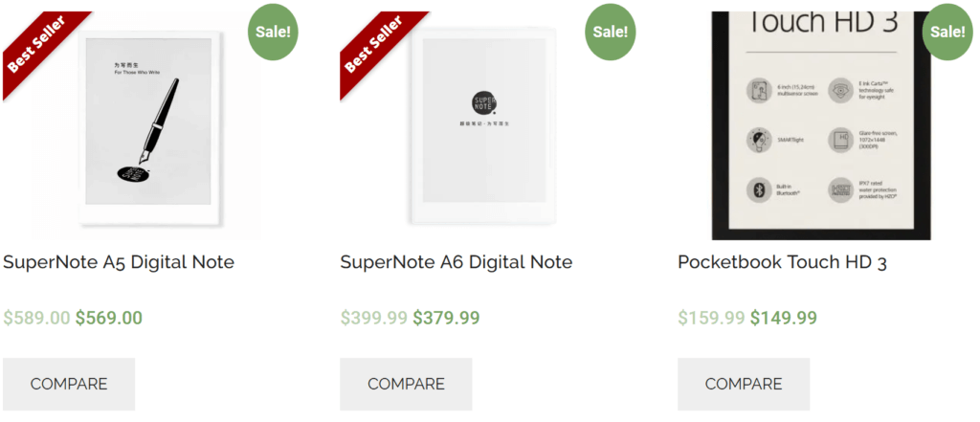
Task: Open SuperNote A6 product image
Action: [483, 125]
